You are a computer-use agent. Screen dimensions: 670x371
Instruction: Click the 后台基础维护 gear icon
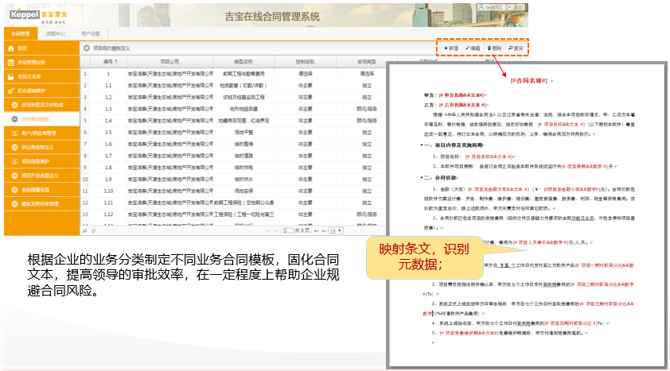click(11, 91)
